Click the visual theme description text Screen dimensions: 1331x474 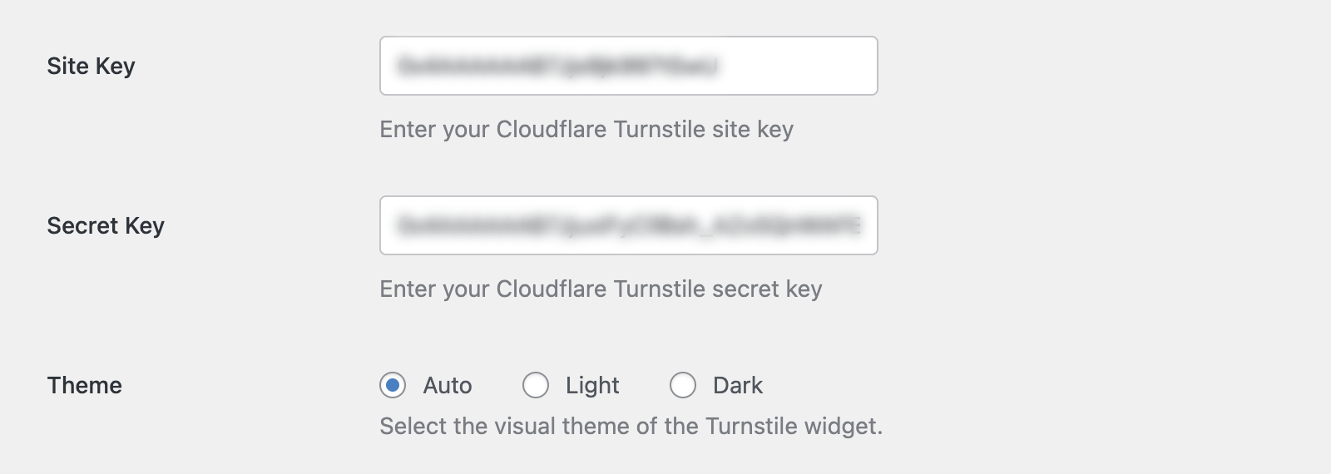tap(631, 427)
